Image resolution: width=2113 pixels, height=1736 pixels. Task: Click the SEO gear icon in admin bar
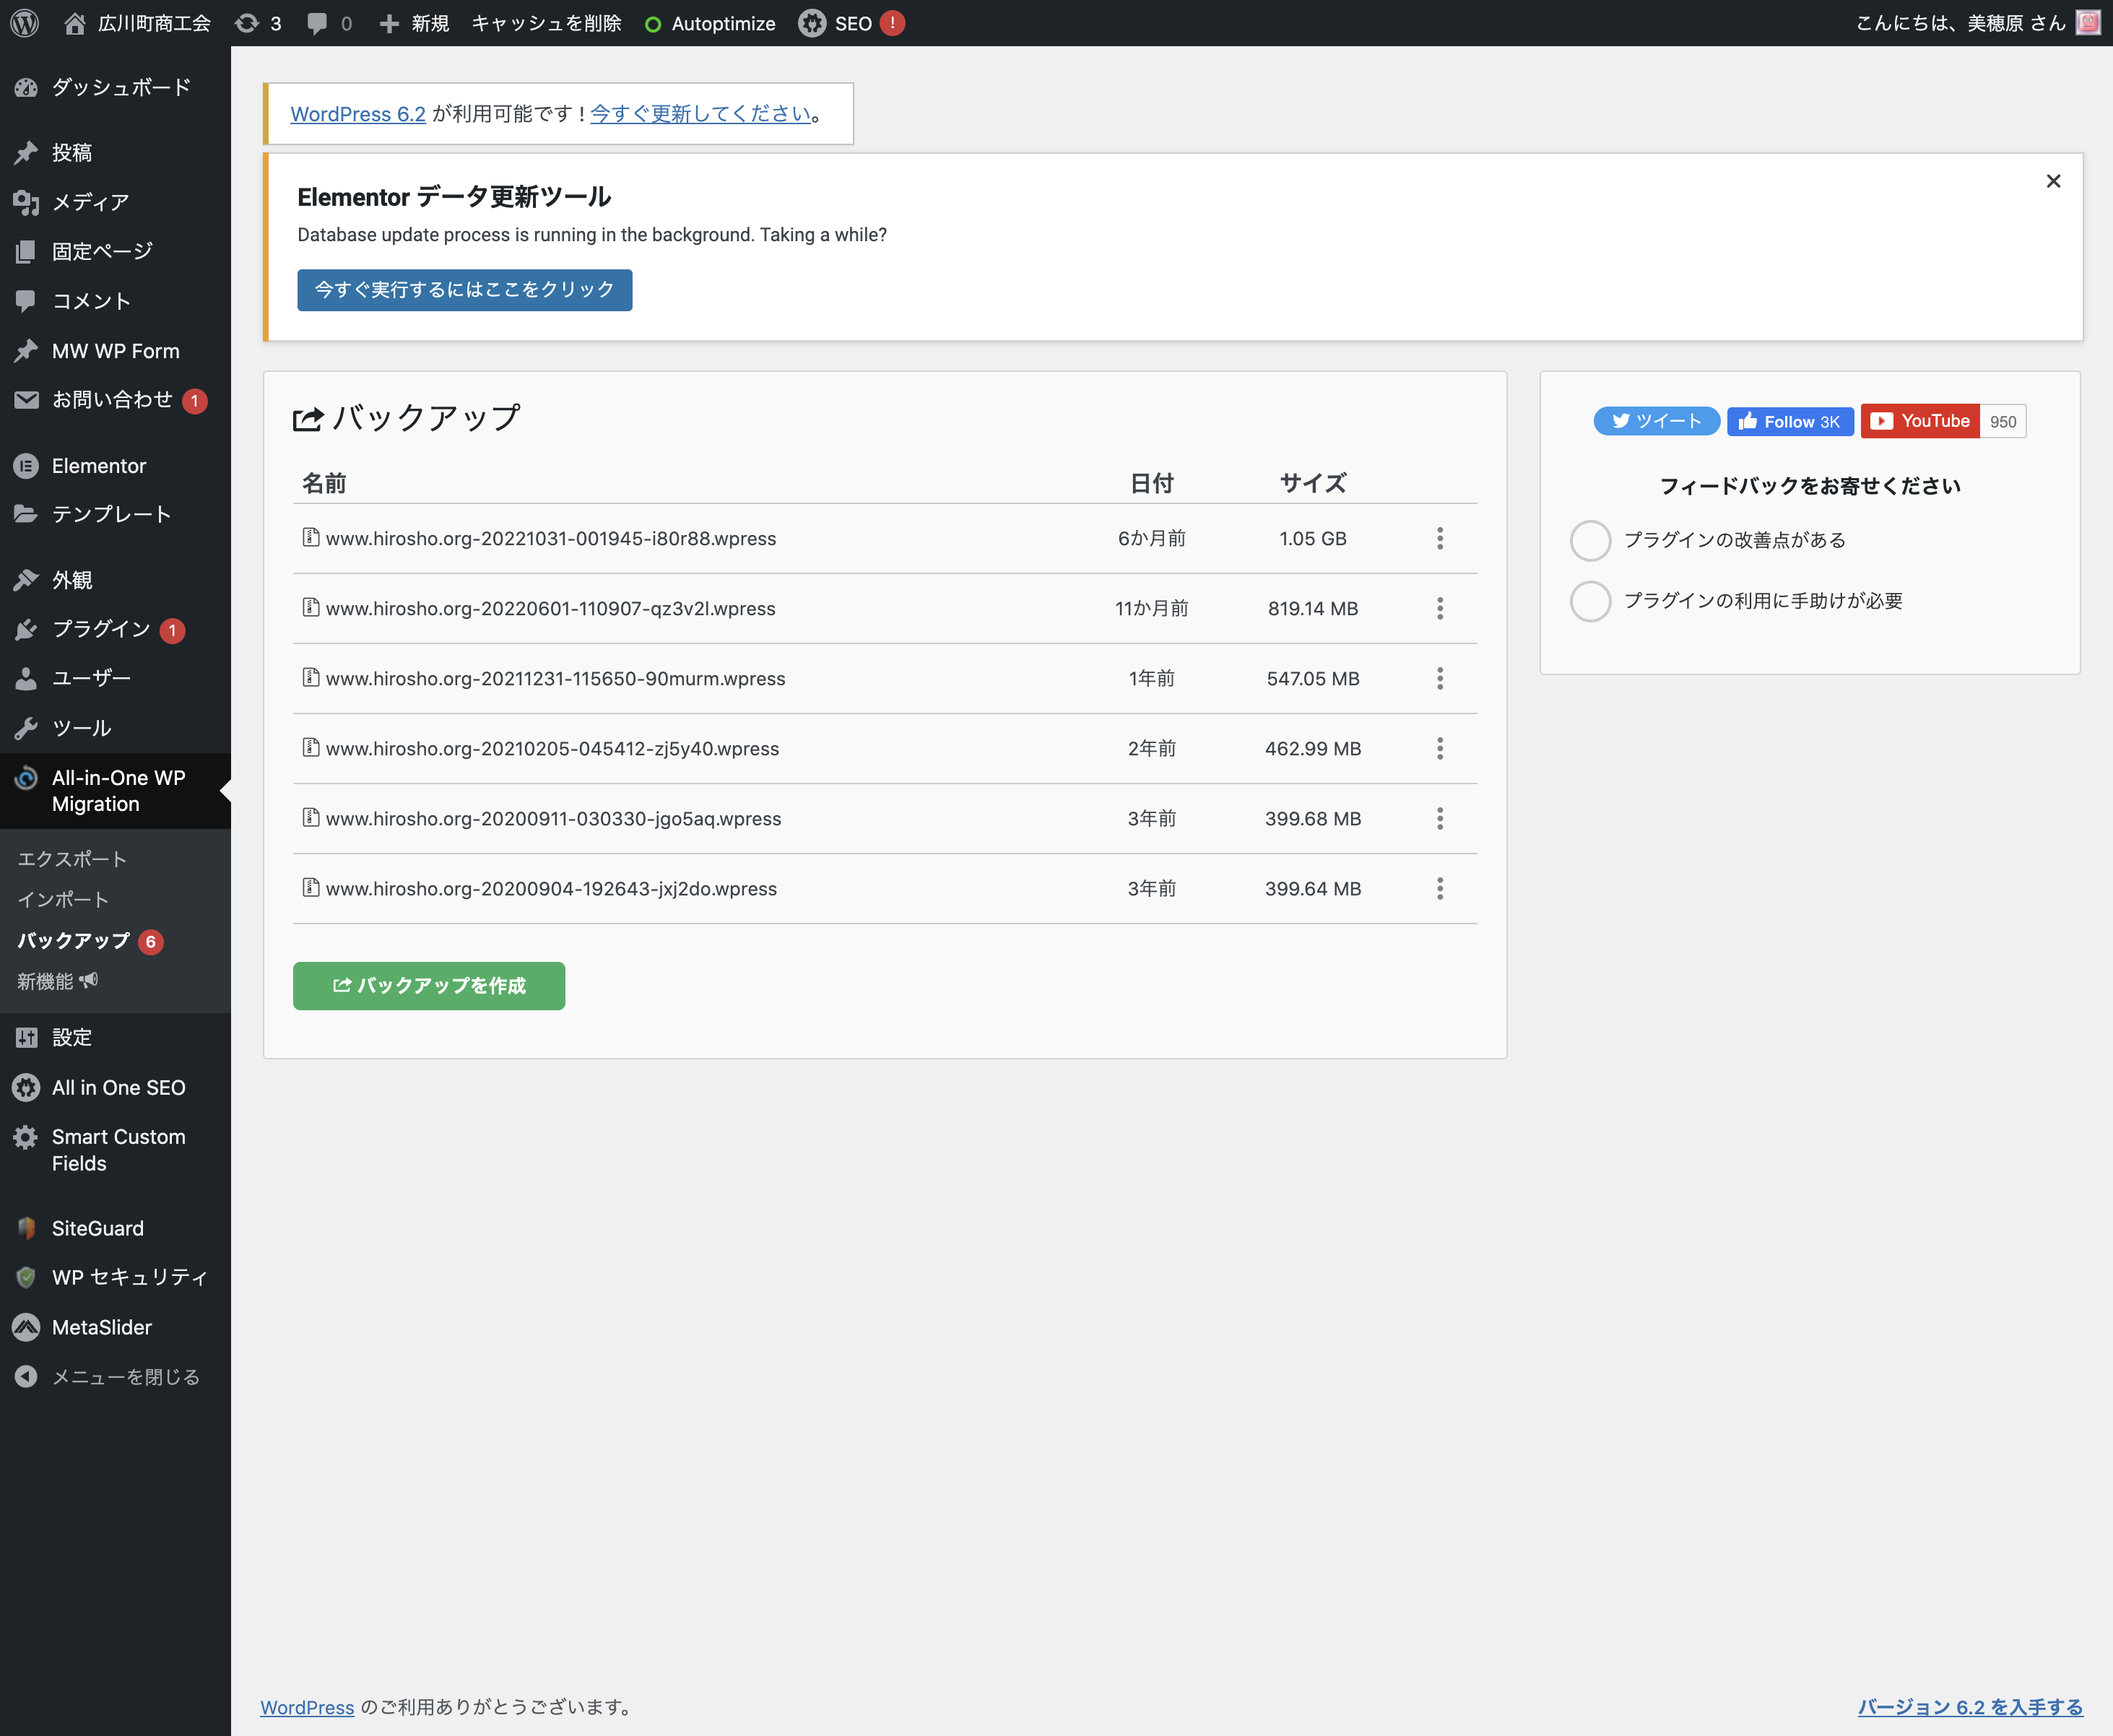click(812, 23)
